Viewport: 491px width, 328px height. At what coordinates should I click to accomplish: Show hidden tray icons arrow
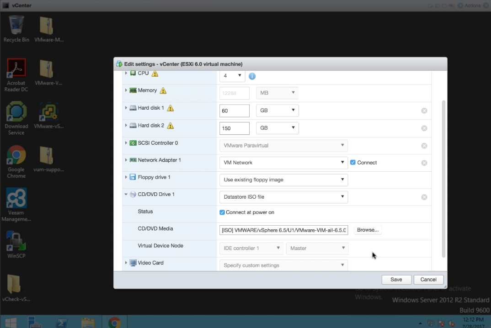point(420,323)
